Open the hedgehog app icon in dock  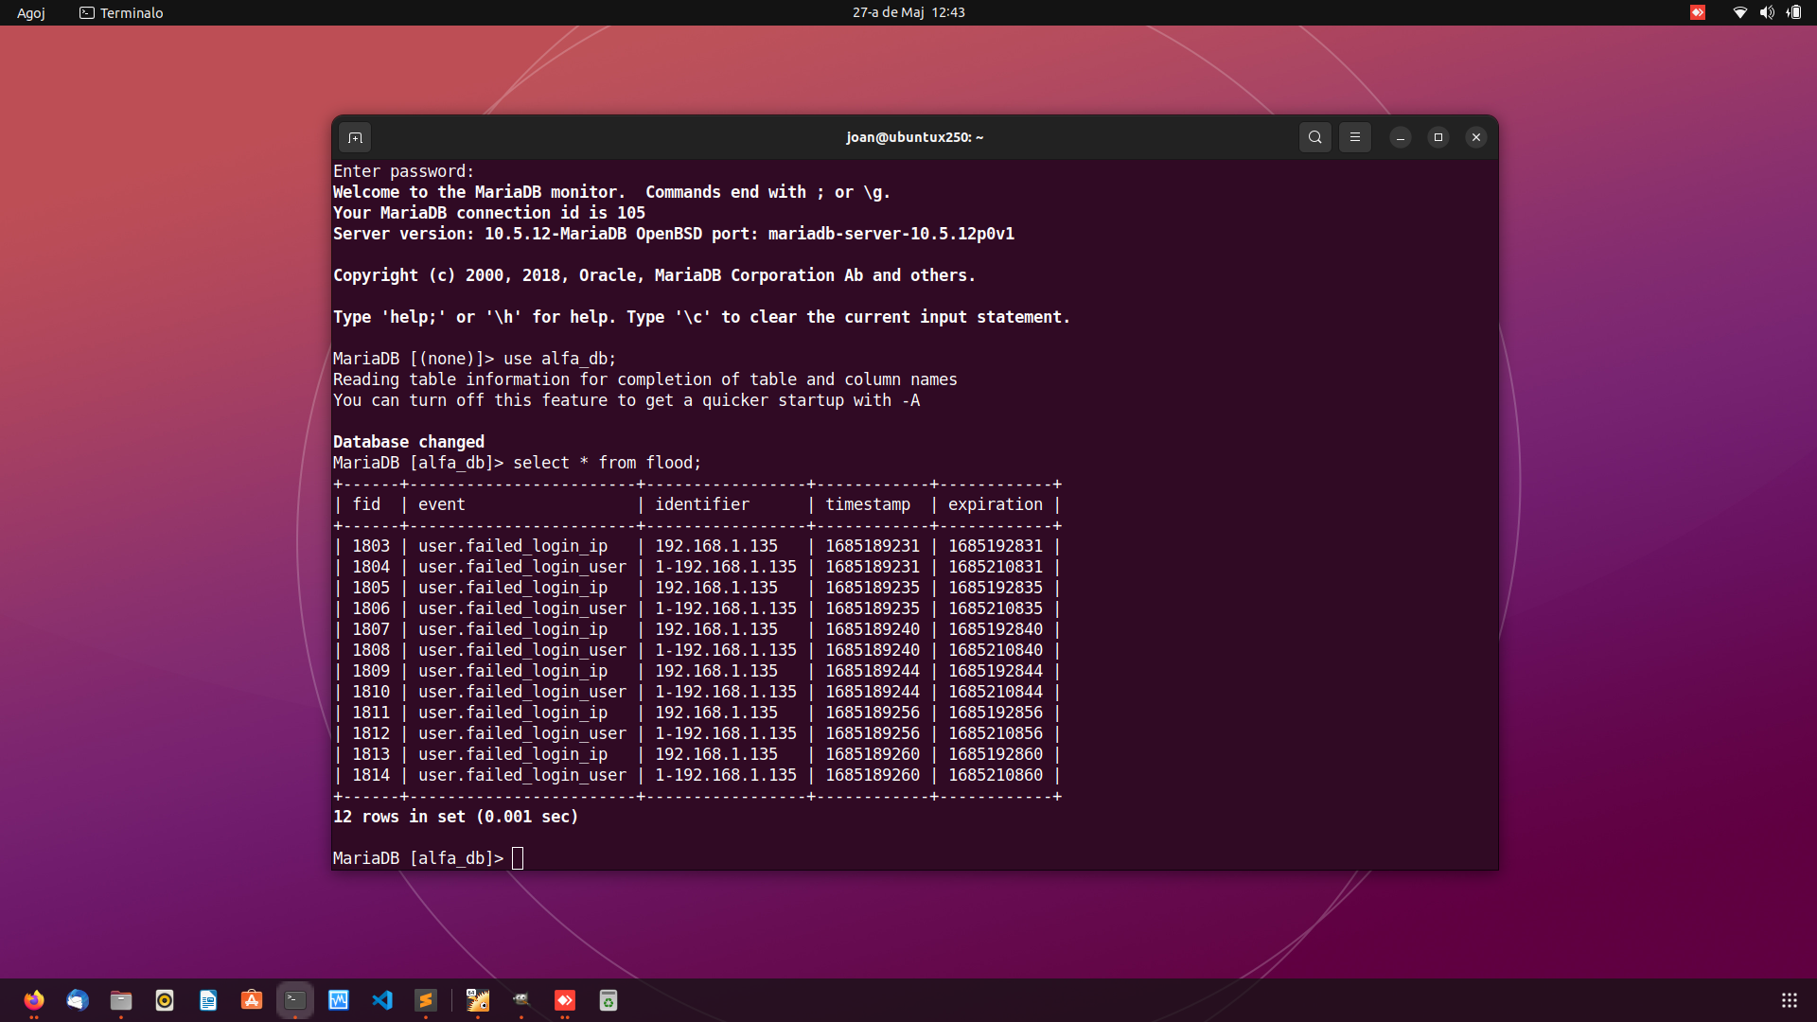[x=478, y=1000]
